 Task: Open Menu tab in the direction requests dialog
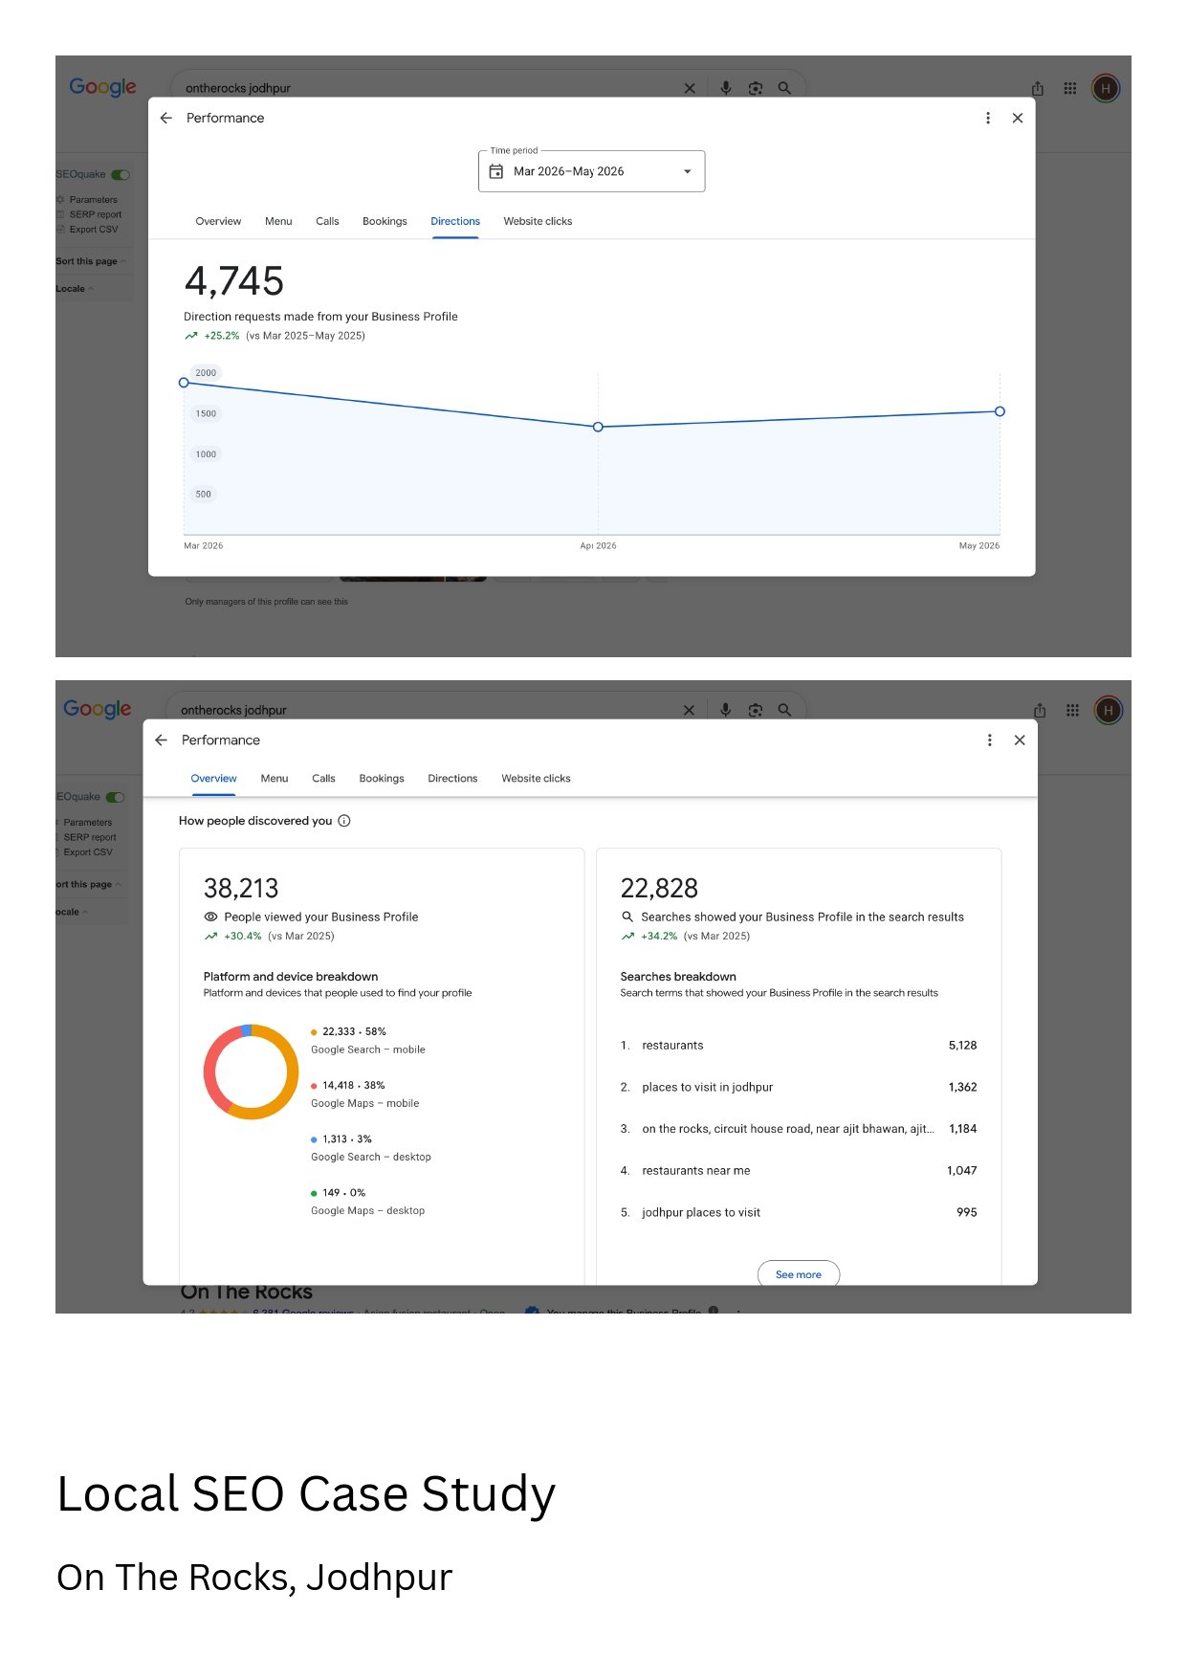pos(278,221)
